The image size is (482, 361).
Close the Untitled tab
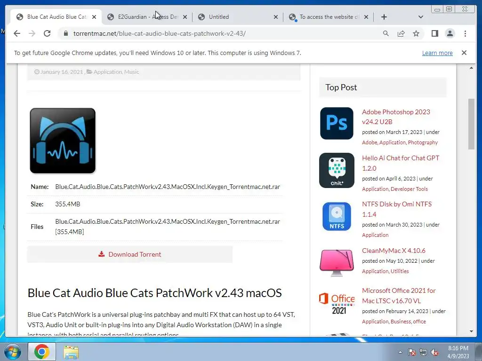point(276,17)
